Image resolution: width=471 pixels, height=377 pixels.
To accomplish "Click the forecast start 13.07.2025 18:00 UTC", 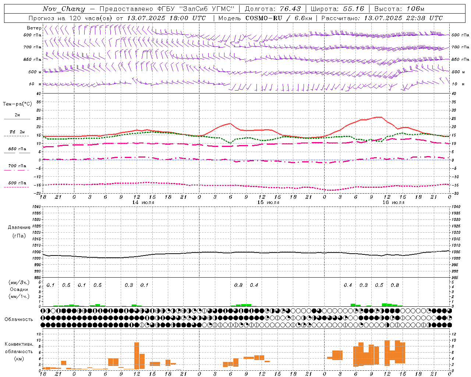I will click(166, 18).
